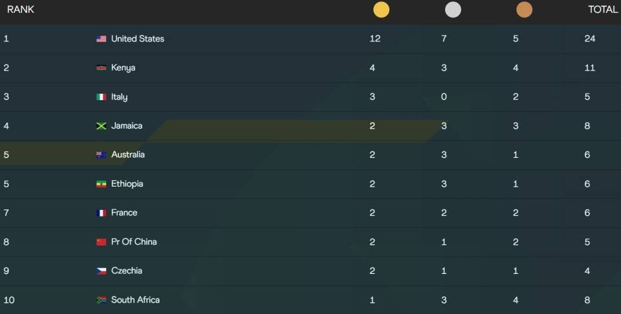Open the Australia country link
The width and height of the screenshot is (621, 314).
pos(127,154)
